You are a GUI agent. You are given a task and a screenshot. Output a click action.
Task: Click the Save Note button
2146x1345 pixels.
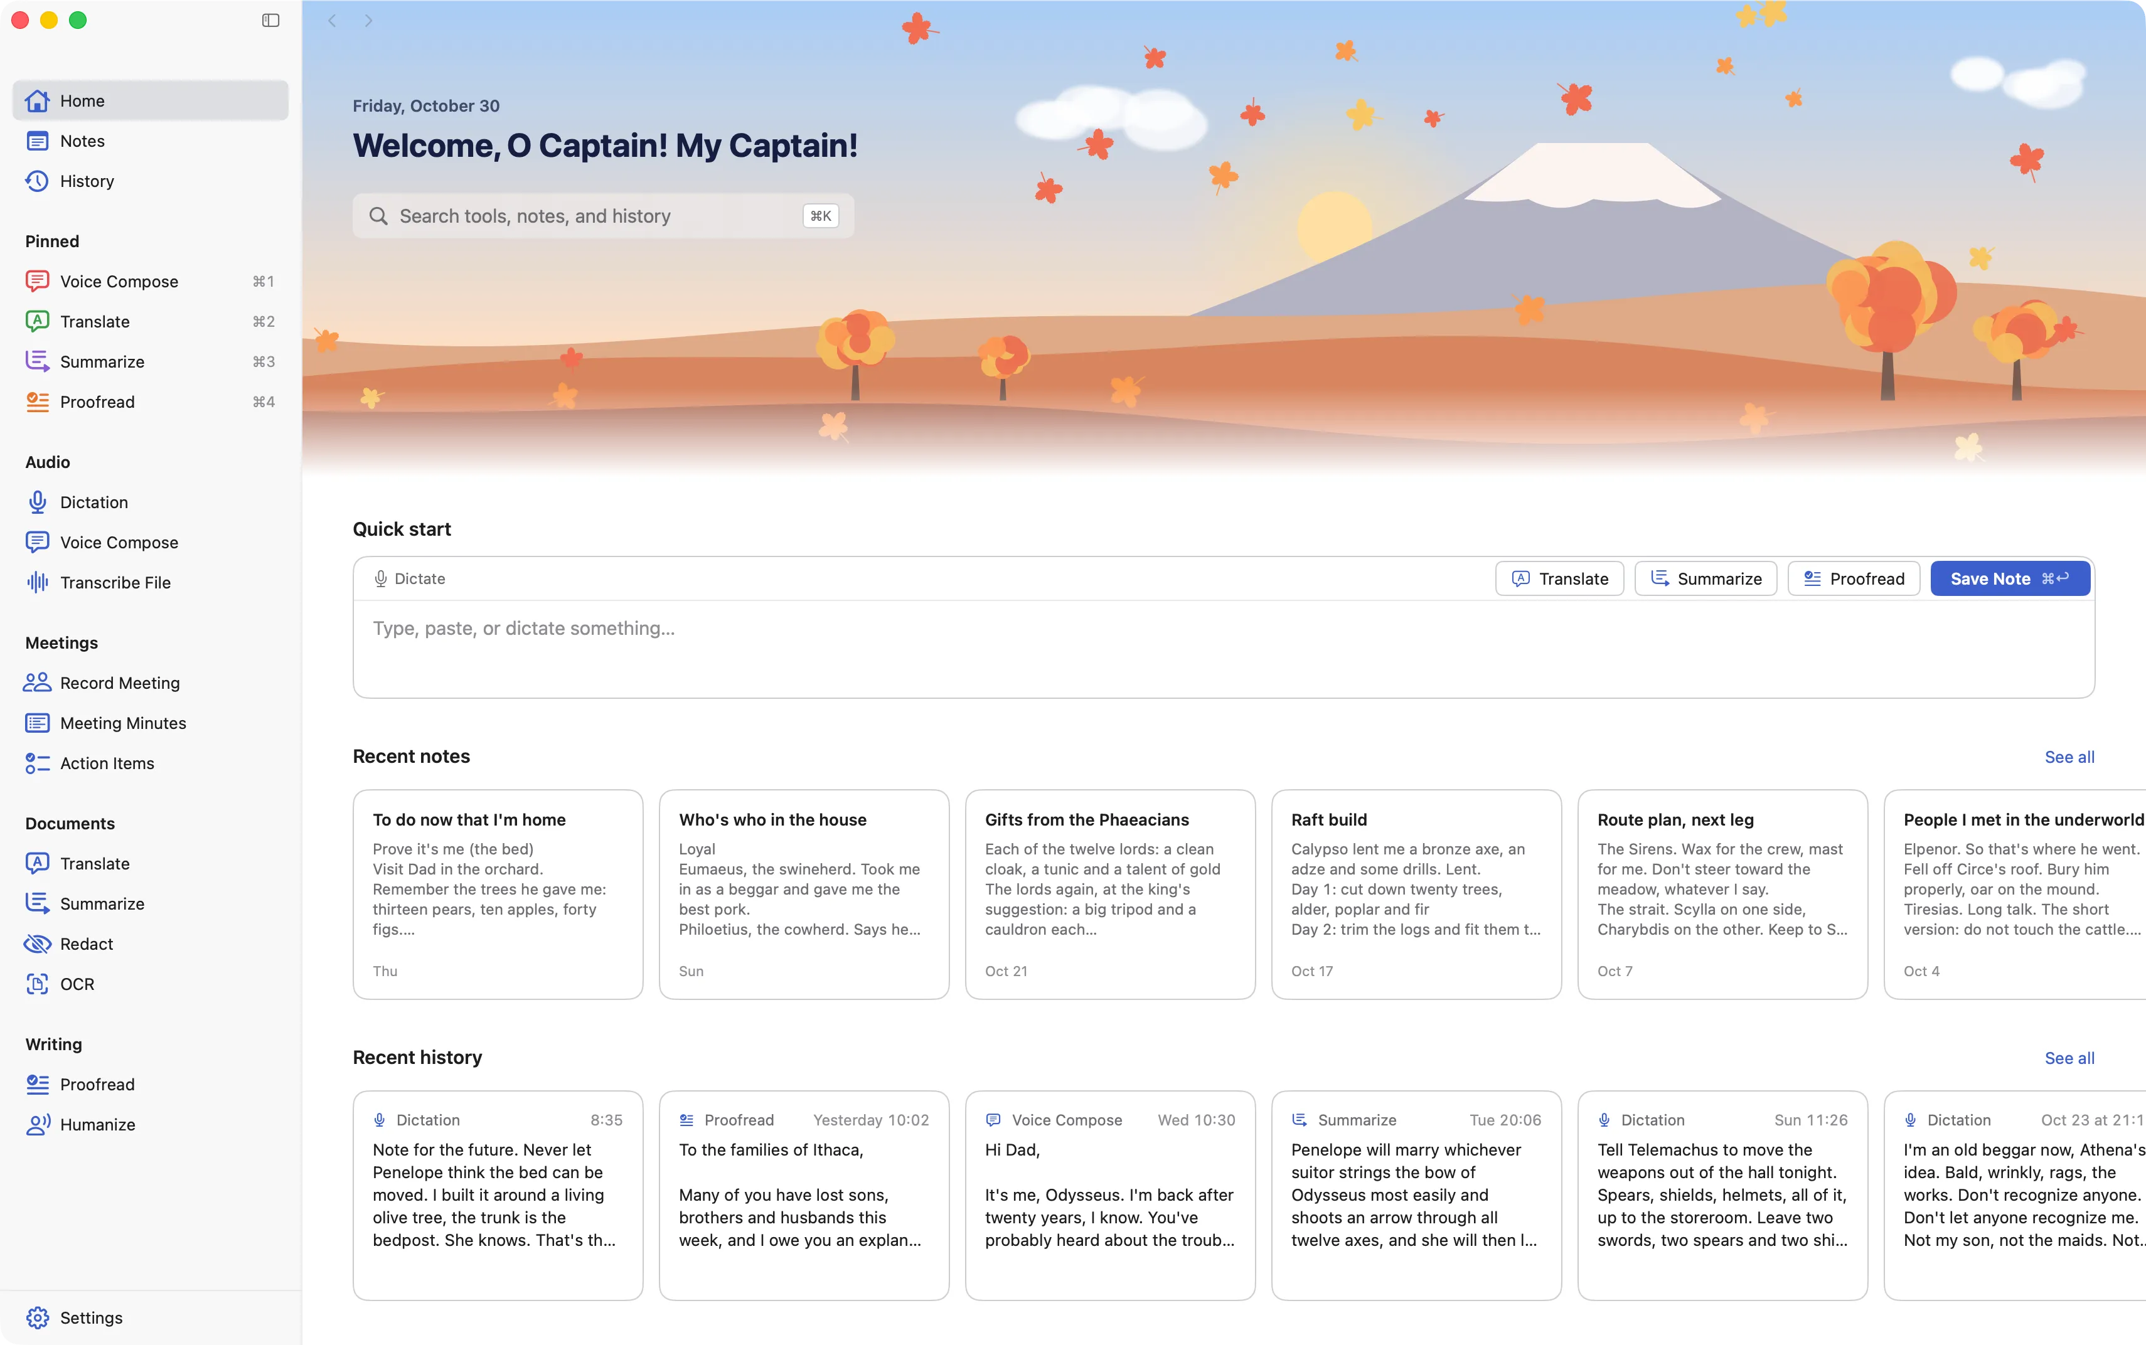point(2010,578)
